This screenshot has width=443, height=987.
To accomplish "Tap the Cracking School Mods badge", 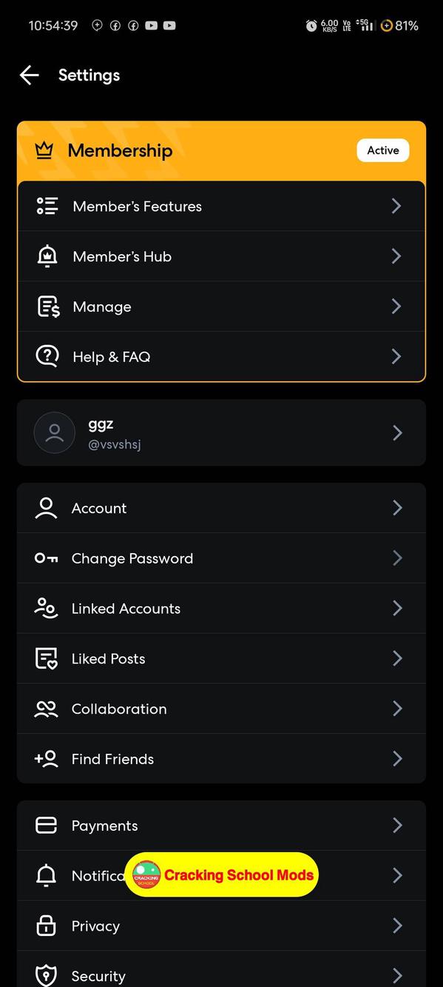I will pos(222,875).
